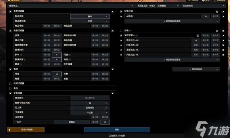Click edit icon beside 加权求和 v2
This screenshot has width=230, height=138.
pyautogui.click(x=197, y=36)
